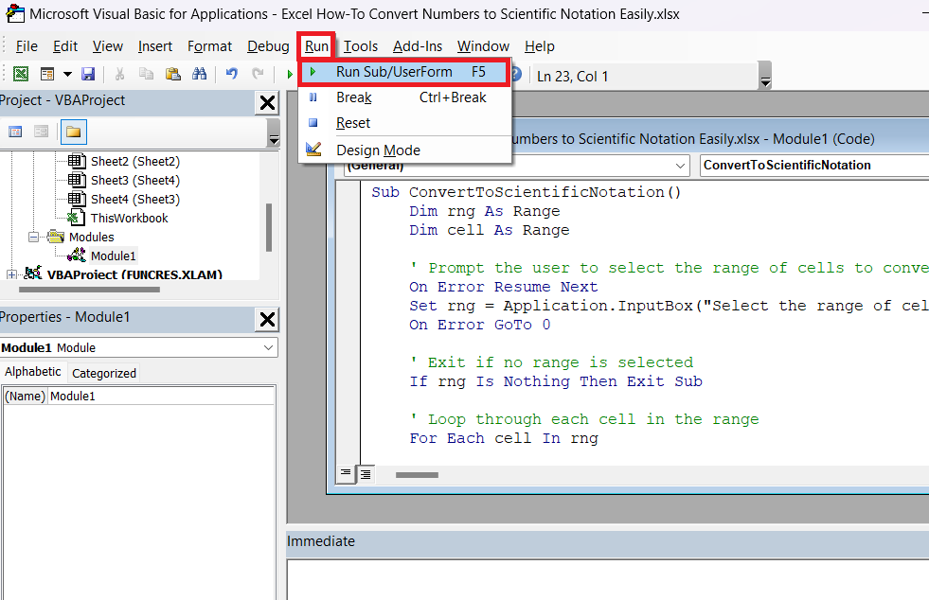Open the Debug menu

[268, 46]
